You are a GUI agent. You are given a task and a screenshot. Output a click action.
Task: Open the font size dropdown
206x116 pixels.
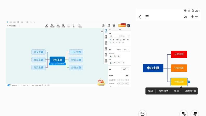(126, 36)
